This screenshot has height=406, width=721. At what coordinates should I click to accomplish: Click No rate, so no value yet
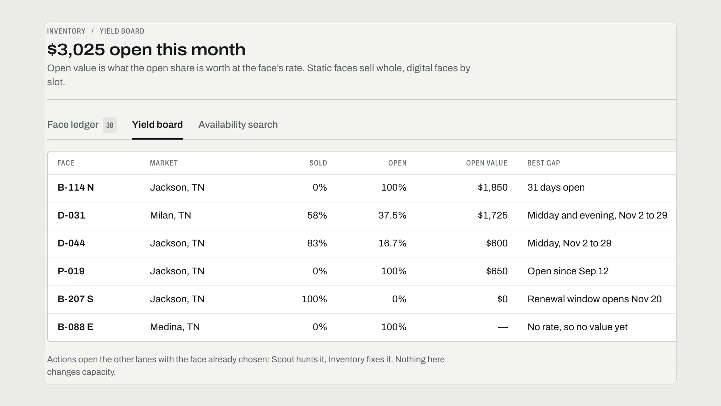point(577,327)
